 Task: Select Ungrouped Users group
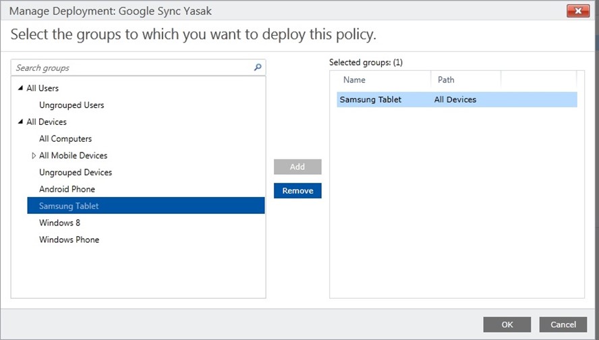click(x=72, y=105)
